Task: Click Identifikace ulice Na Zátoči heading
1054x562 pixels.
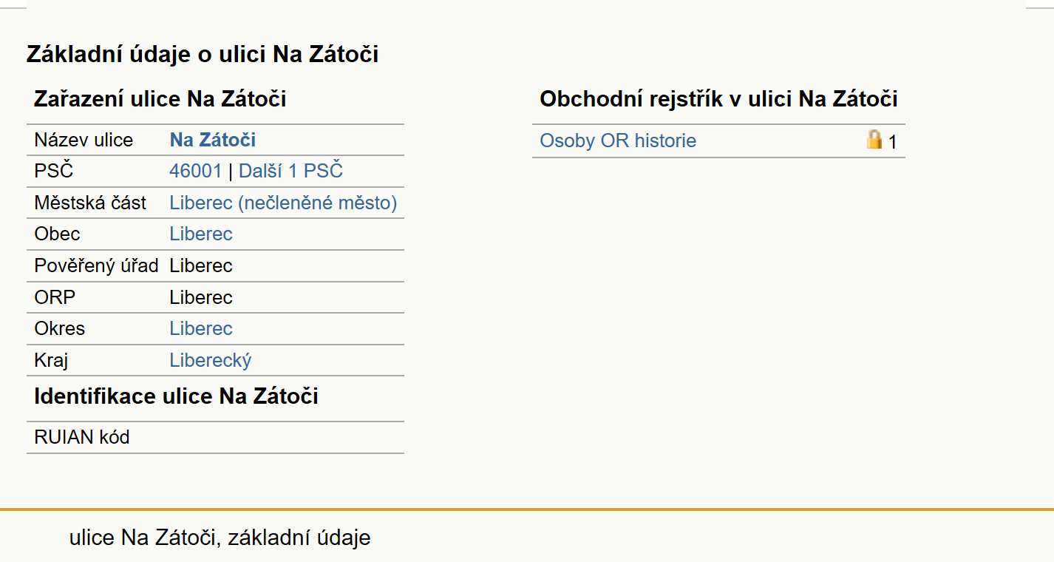Action: [x=176, y=396]
